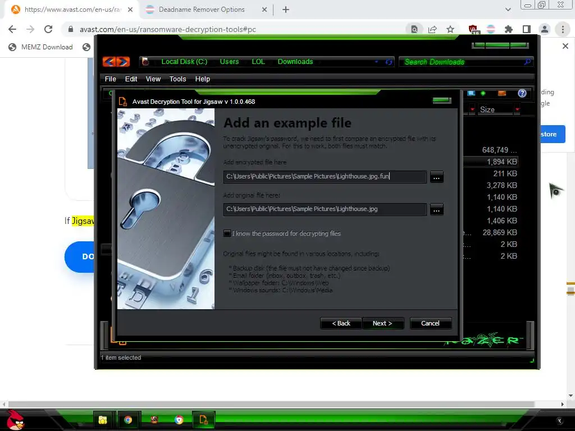Image resolution: width=575 pixels, height=431 pixels.
Task: Click the browser horizontal scrollbar
Action: pyautogui.click(x=271, y=404)
